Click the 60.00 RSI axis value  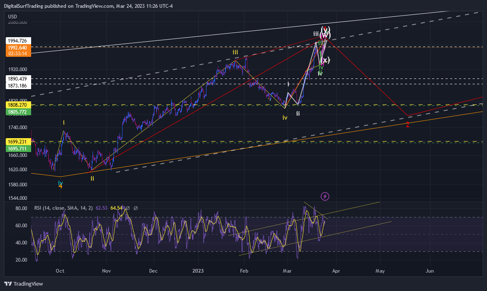tap(21, 225)
